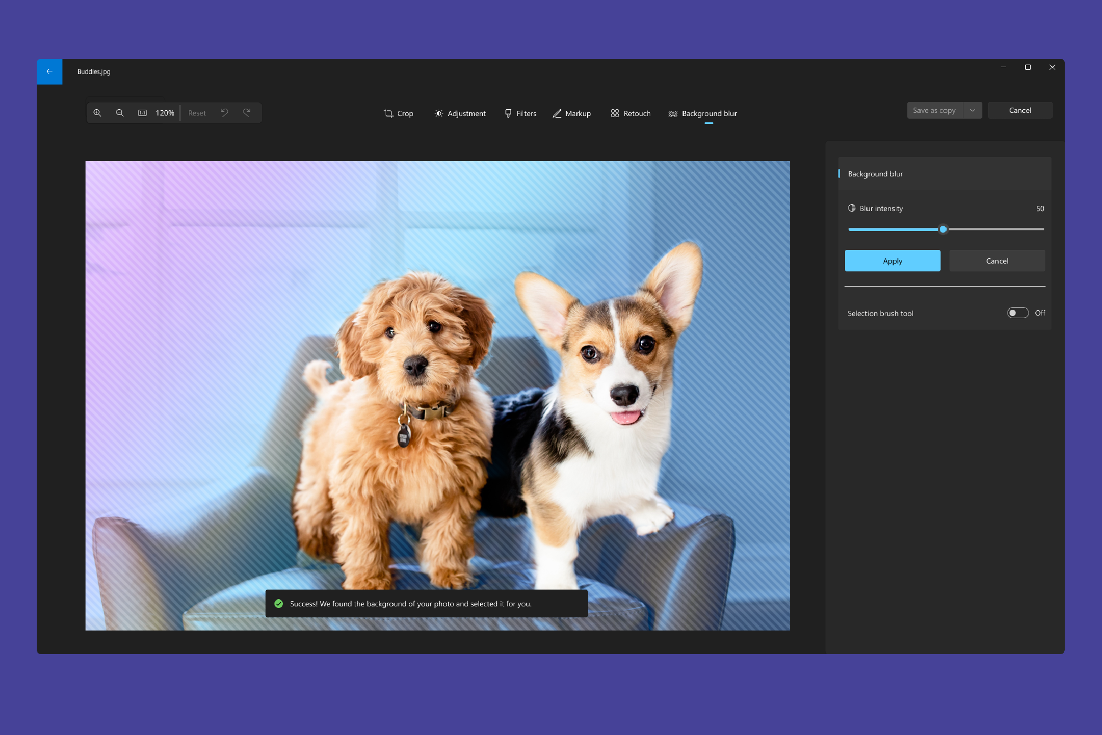Image resolution: width=1102 pixels, height=735 pixels.
Task: Enable the Selection brush tool toggle
Action: [1018, 313]
